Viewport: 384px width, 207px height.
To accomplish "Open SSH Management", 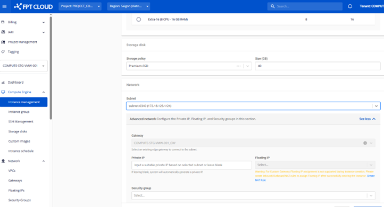I will pos(21,122).
